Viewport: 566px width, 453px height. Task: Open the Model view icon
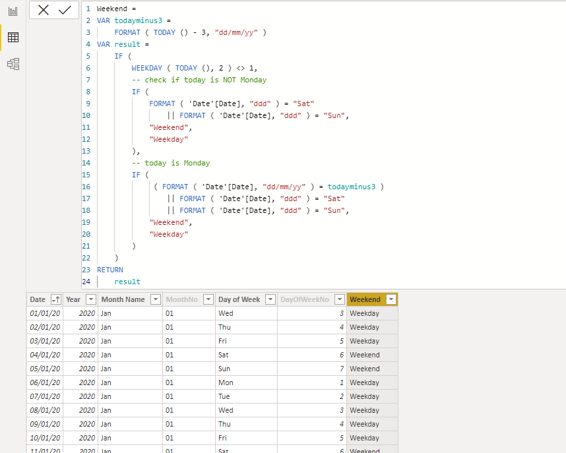click(x=13, y=64)
